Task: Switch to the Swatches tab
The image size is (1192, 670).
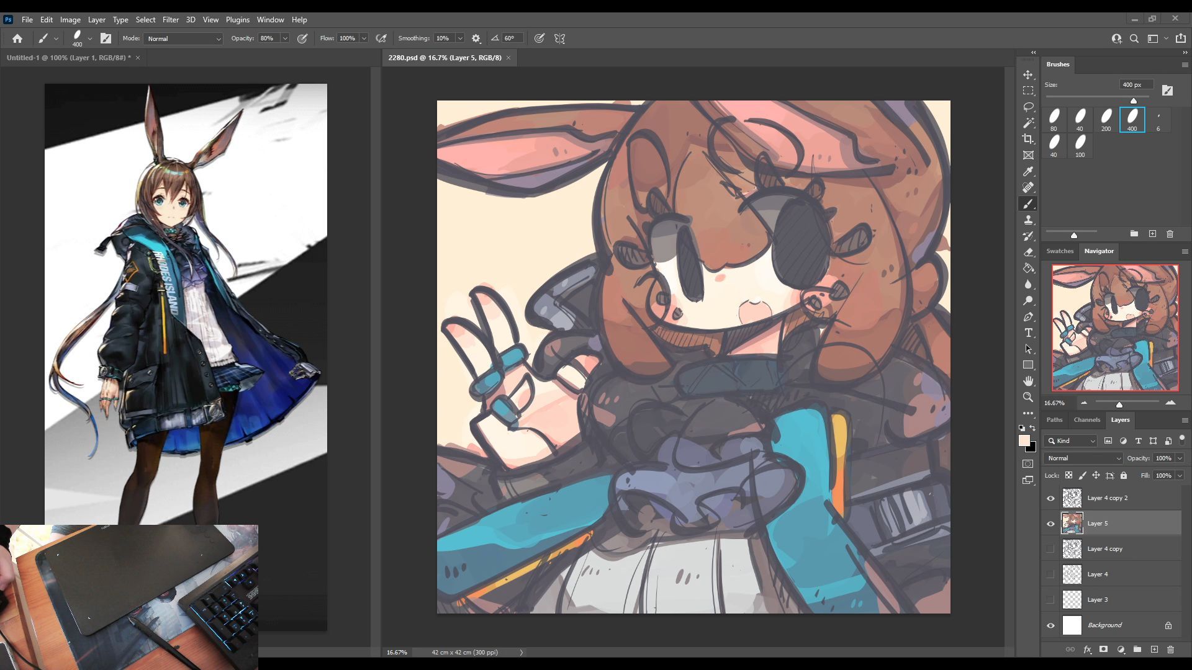Action: tap(1060, 251)
